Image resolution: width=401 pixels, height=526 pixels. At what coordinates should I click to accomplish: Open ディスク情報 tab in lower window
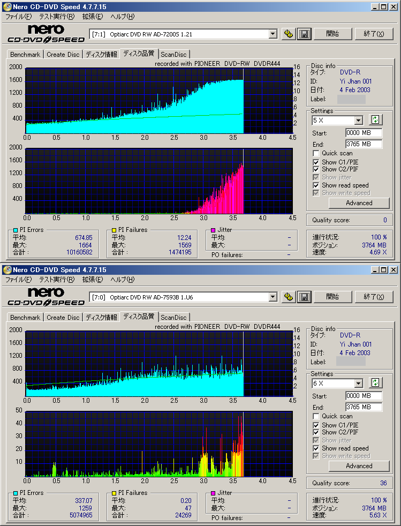(x=101, y=317)
